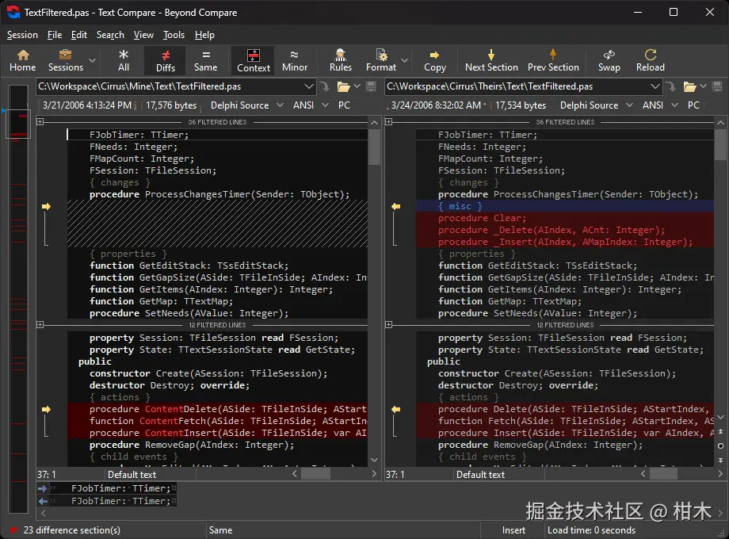The width and height of the screenshot is (729, 539).
Task: Click yellow copy-to-right arrow beside ProcessChangesTimer
Action: point(46,207)
